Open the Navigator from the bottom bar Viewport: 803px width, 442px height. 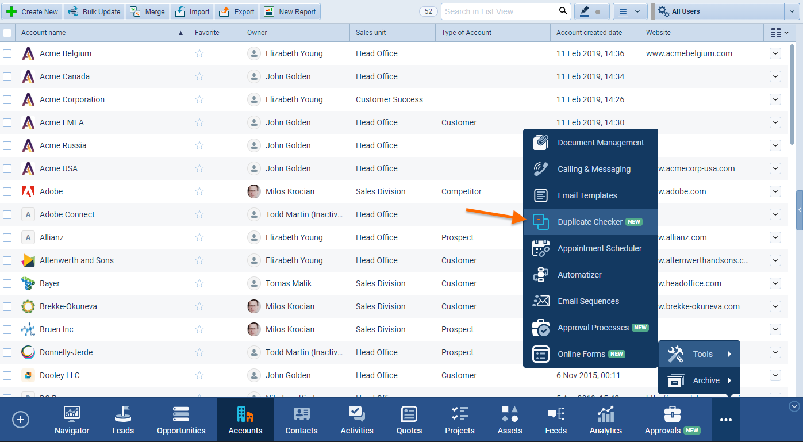coord(71,420)
